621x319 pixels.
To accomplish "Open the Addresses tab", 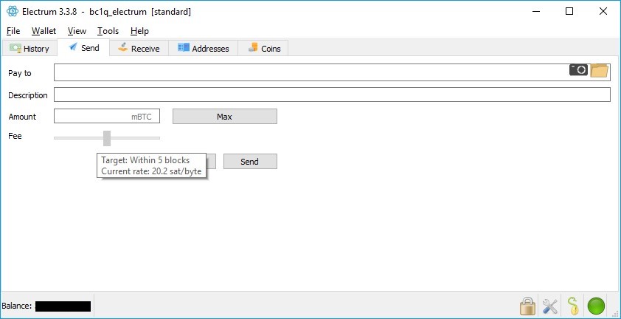I will click(x=203, y=49).
